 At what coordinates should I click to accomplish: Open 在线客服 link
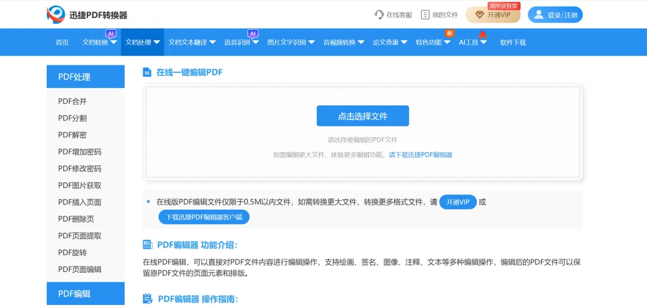coord(399,15)
